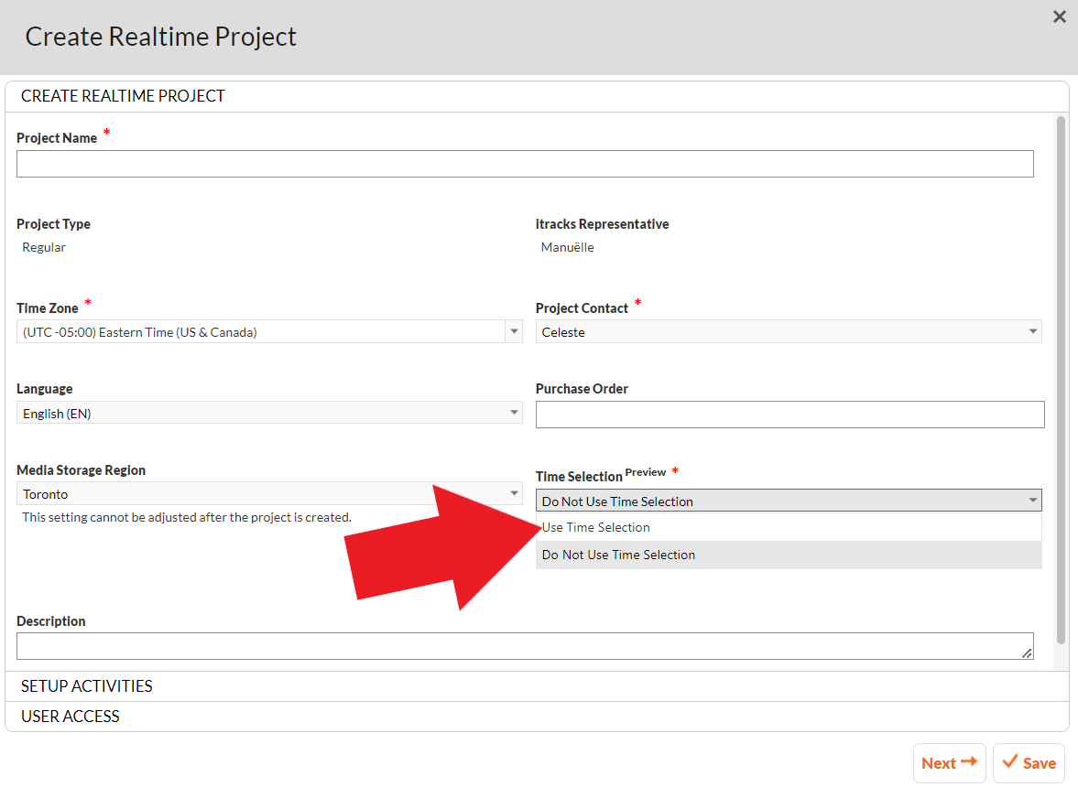This screenshot has width=1078, height=798.
Task: Expand the Project Contact dropdown showing Celeste
Action: (x=788, y=332)
